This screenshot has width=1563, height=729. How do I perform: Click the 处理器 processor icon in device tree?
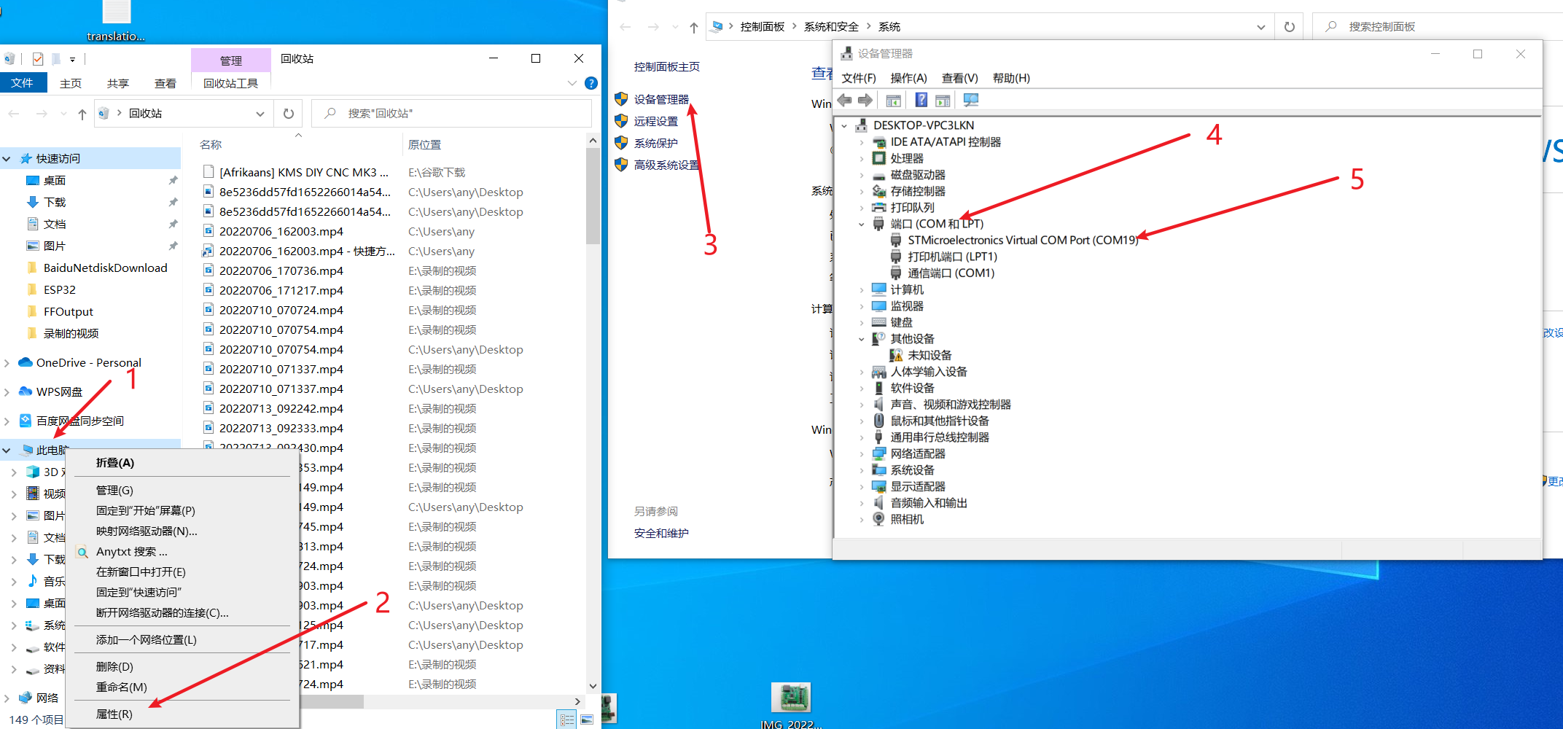tap(879, 158)
